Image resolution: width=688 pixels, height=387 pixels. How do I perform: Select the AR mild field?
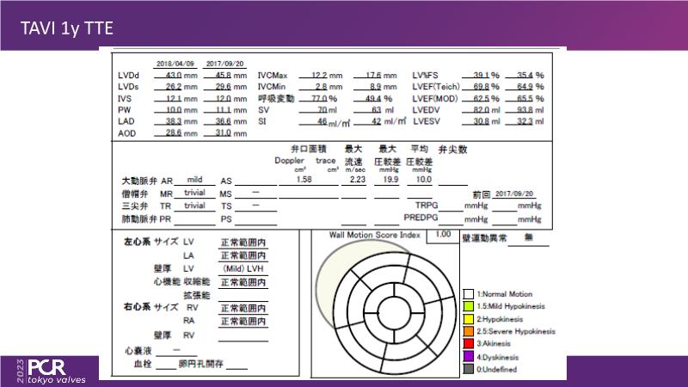tap(195, 181)
